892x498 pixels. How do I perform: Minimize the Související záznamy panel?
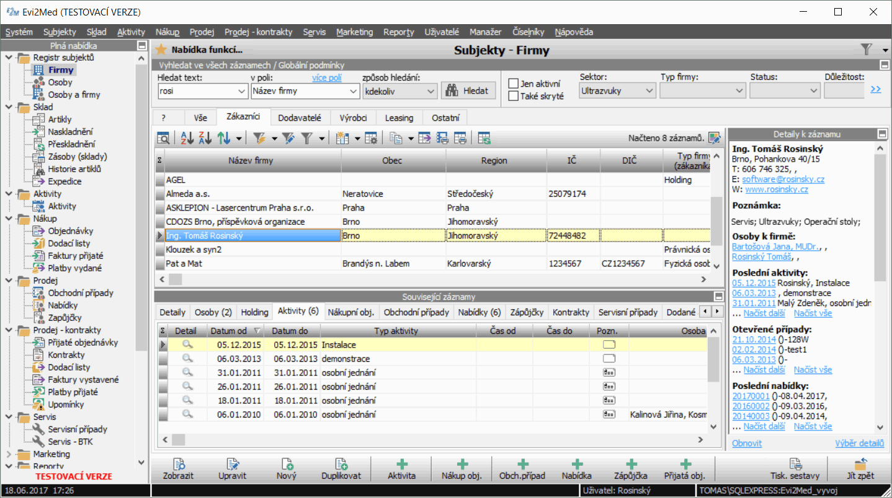(x=718, y=296)
